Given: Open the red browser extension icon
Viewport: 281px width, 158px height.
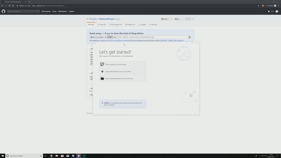Looking at the screenshot, I should (263, 6).
